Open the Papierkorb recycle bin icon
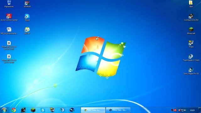This screenshot has height=113, width=201. click(9, 4)
